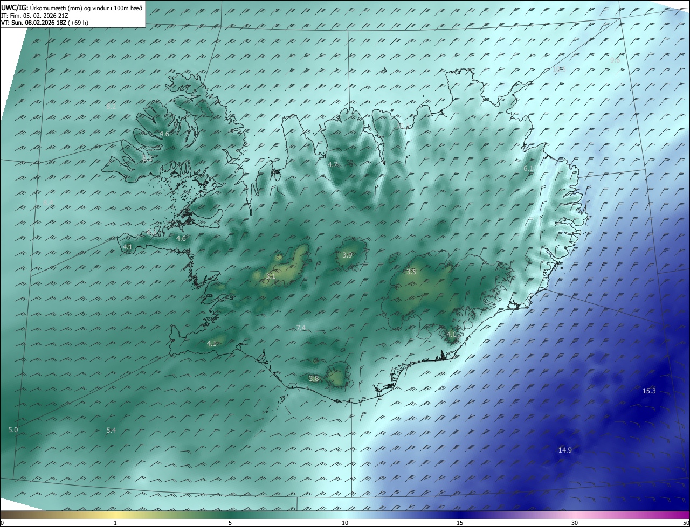Click the 4.0 value label
Viewport: 690px width, 527px height.
pyautogui.click(x=452, y=334)
